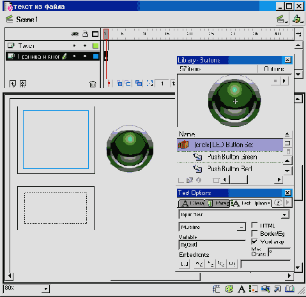Open the Mixer palette icon in the launcher bar

pyautogui.click(x=229, y=289)
